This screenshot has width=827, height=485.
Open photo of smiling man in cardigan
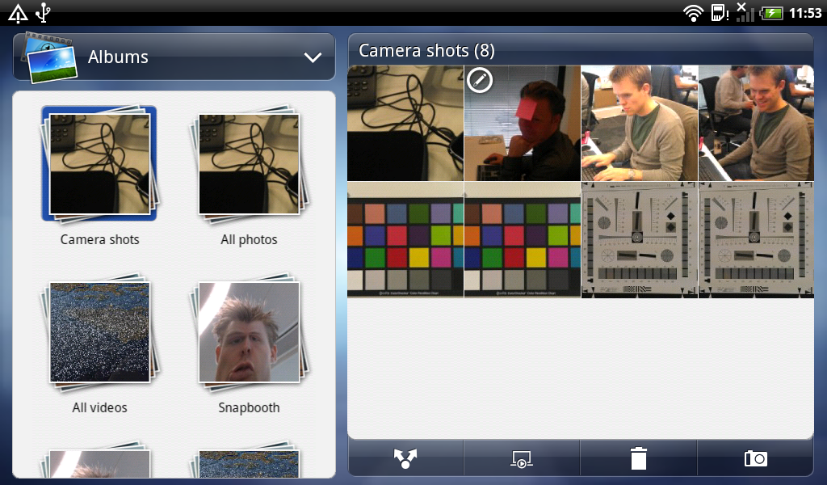[x=756, y=123]
